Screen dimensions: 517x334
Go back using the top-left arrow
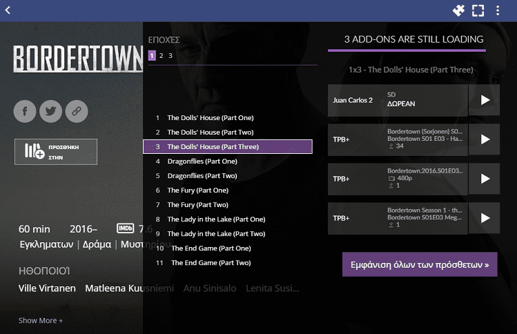click(x=8, y=10)
